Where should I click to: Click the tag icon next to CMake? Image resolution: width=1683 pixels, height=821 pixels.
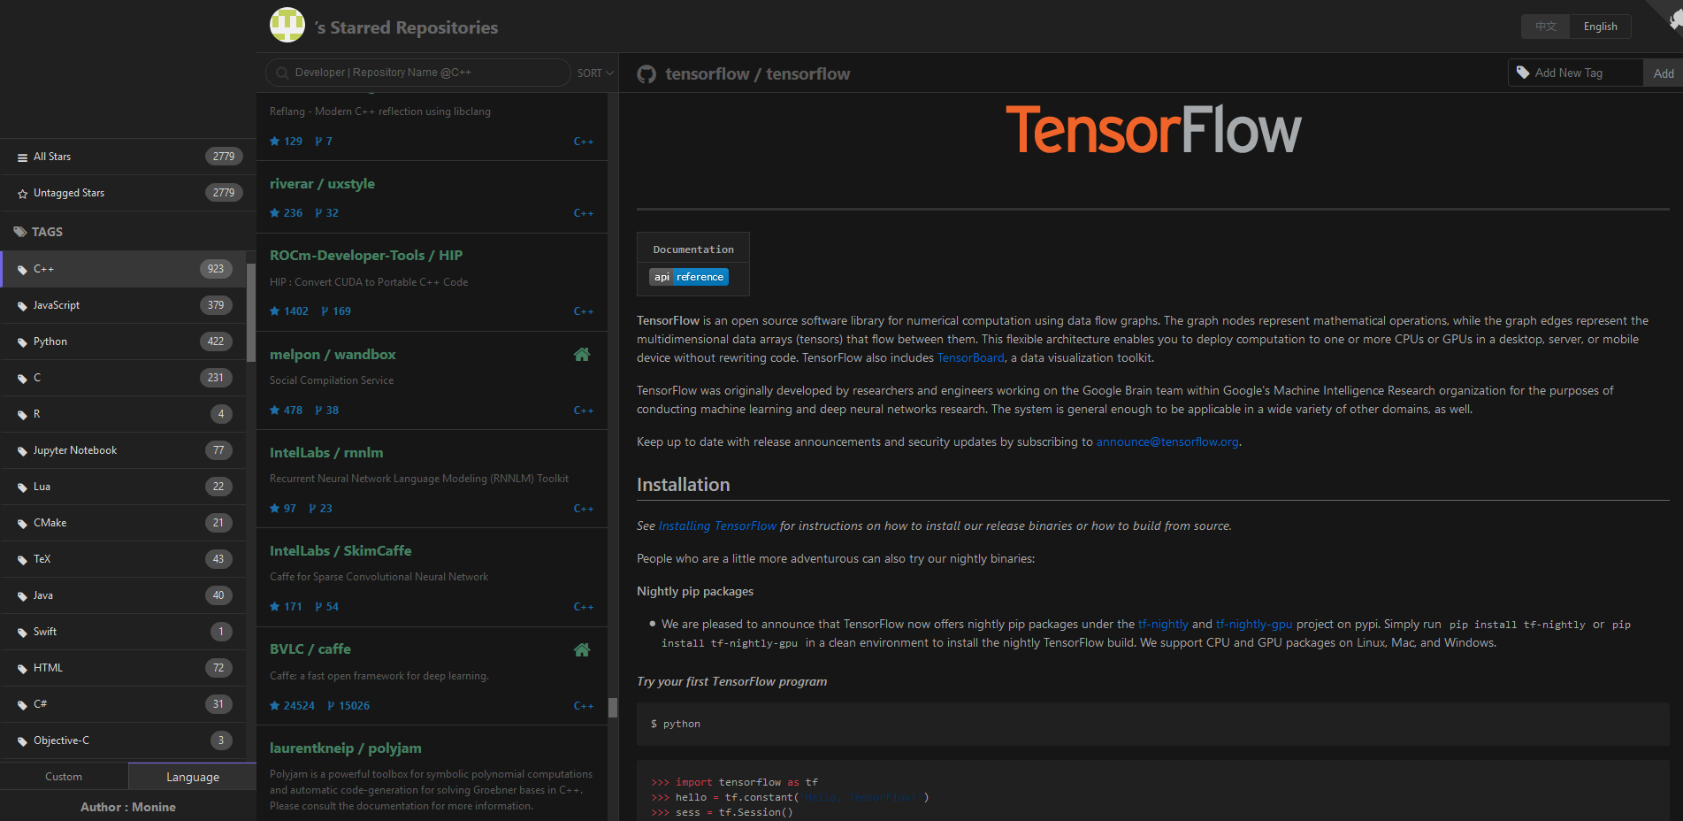click(22, 524)
